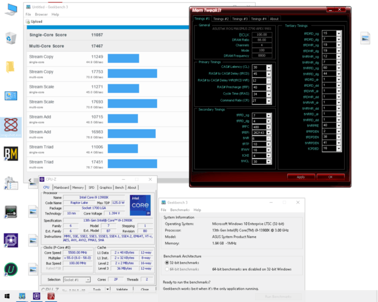This screenshot has width=378, height=302.
Task: Switch to Timings #3 tab in Mem TweakIt
Action: pyautogui.click(x=240, y=19)
